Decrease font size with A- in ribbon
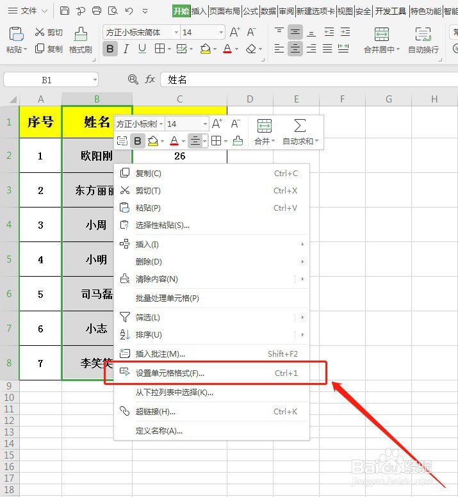Screen dimensions: 458x497 pyautogui.click(x=251, y=32)
